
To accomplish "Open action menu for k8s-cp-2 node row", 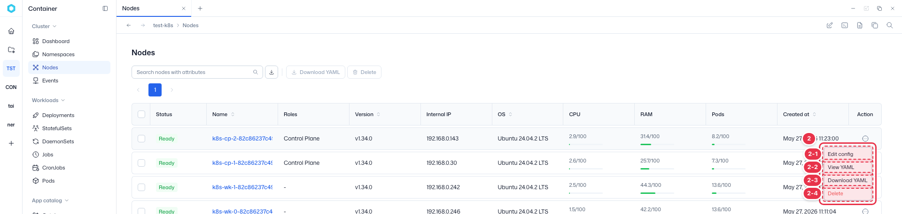I will pyautogui.click(x=865, y=139).
